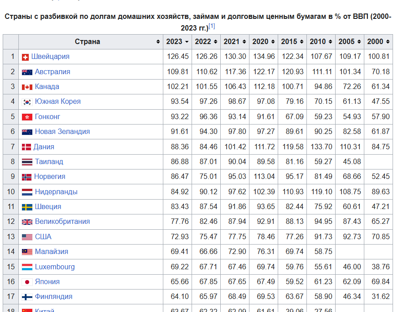Sort table by the Страна column
This screenshot has width=402, height=312.
pyautogui.click(x=91, y=42)
